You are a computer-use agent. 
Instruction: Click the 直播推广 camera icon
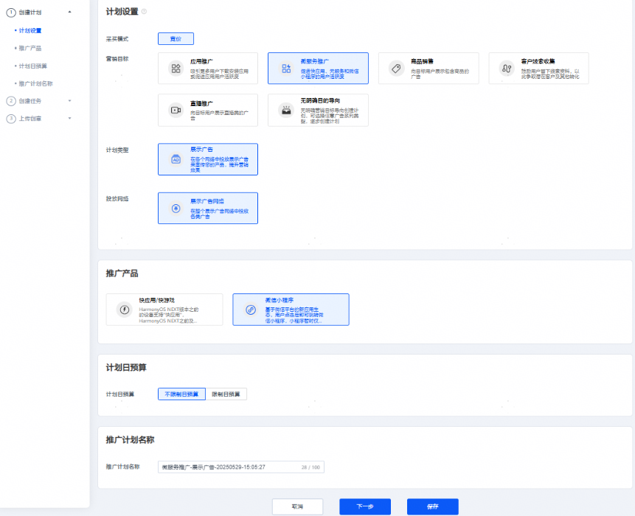point(176,110)
